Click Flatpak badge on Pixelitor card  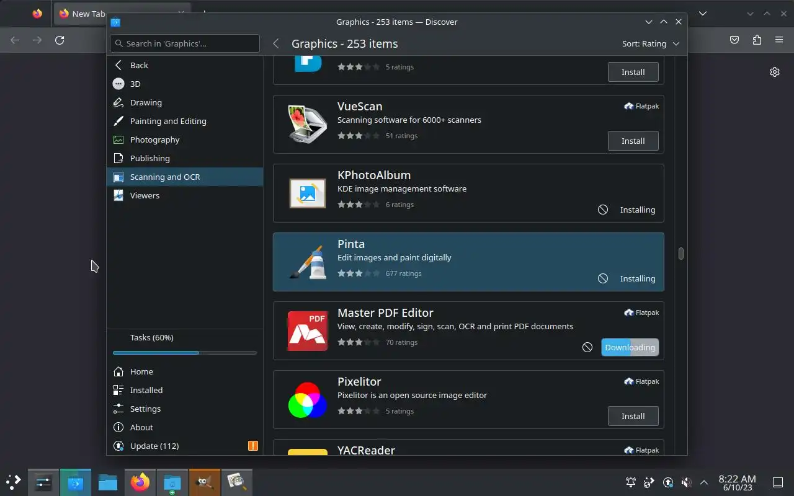coord(641,381)
